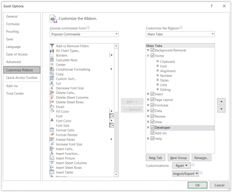Click the Email envelope icon

[x=52, y=107]
